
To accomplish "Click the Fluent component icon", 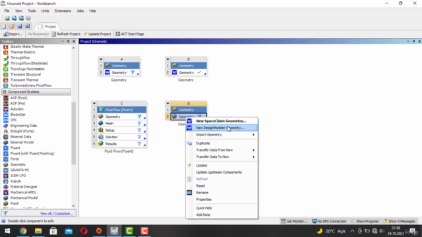I will [x=6, y=147].
